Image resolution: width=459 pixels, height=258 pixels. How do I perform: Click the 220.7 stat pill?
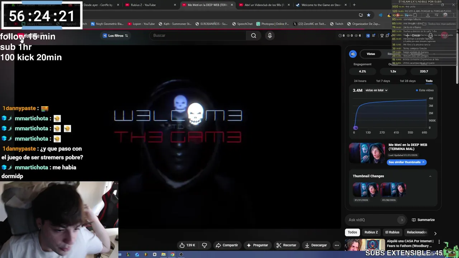[424, 71]
